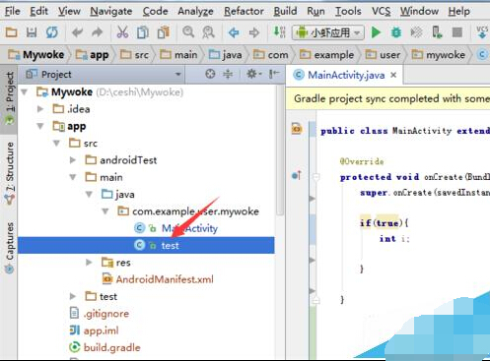Open the Refactor menu
The height and width of the screenshot is (361, 490).
pos(244,11)
